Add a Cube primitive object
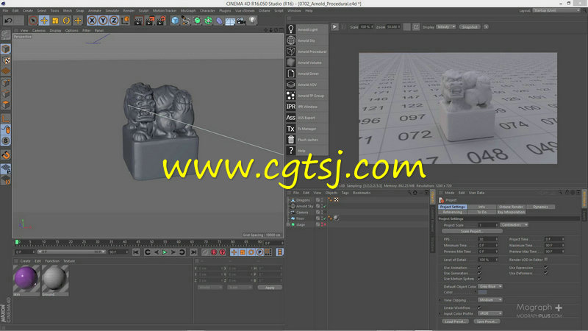Screen dimensions: 588x331 click(175, 21)
